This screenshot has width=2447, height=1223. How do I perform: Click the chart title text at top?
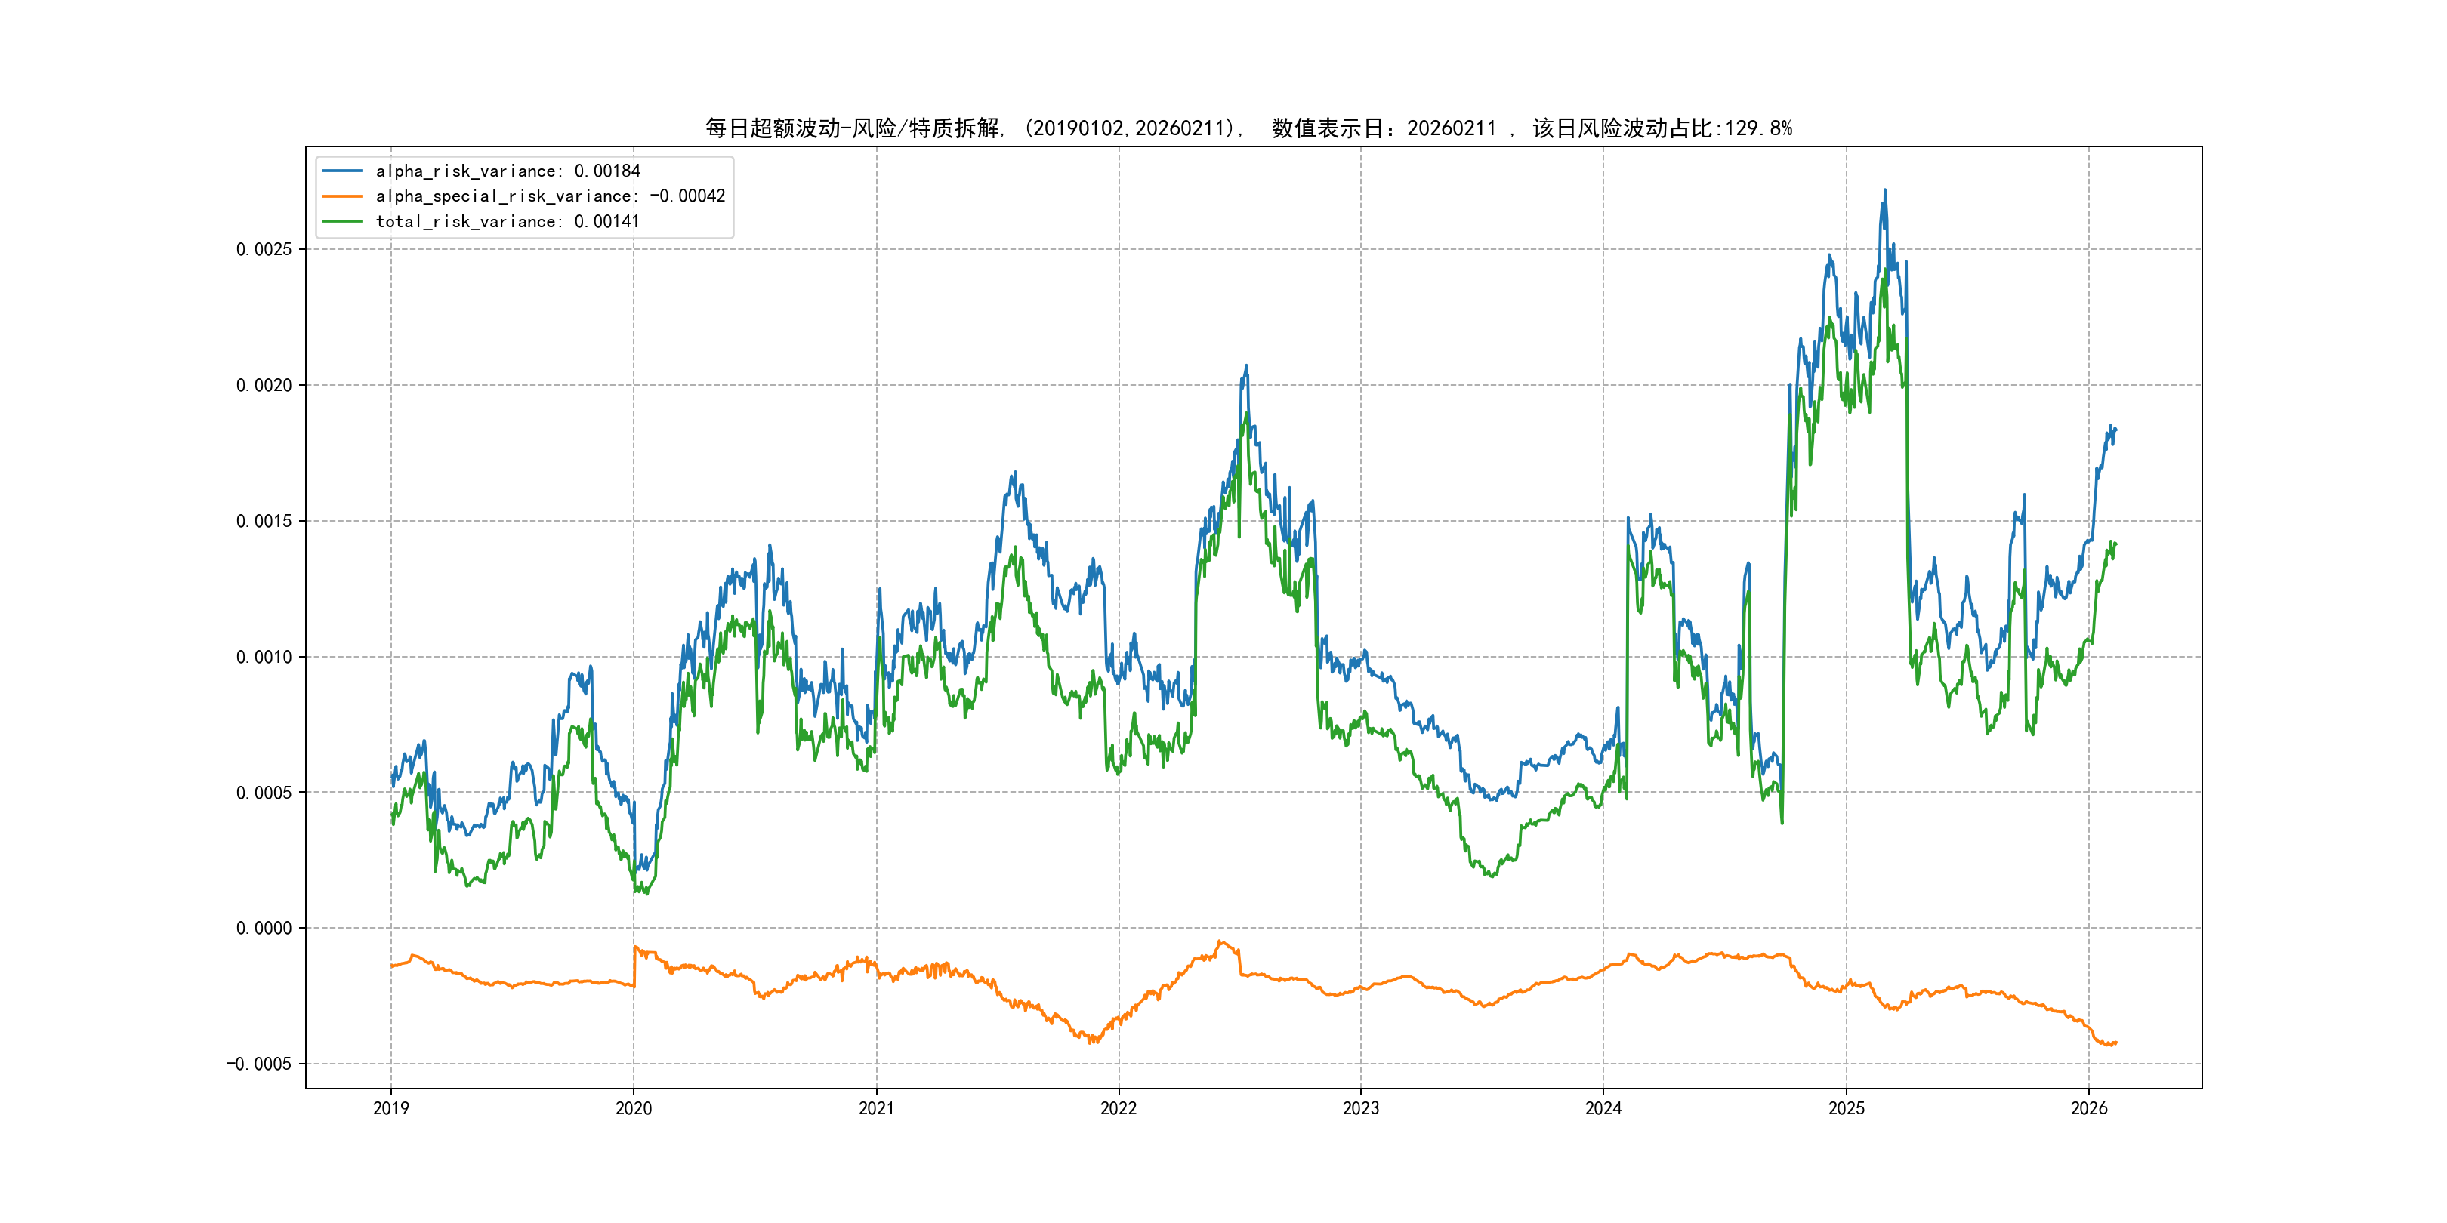coord(1248,128)
